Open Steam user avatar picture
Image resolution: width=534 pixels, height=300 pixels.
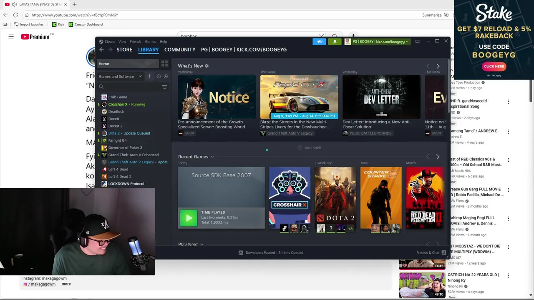click(347, 42)
